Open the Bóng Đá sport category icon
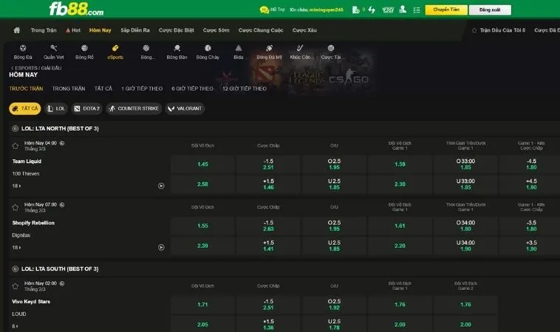The height and width of the screenshot is (332, 560). [23, 49]
